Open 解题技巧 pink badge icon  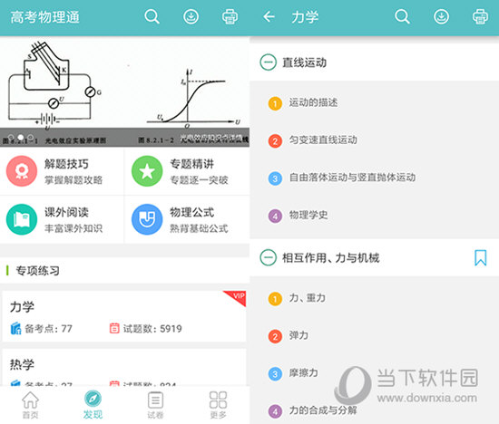point(22,171)
